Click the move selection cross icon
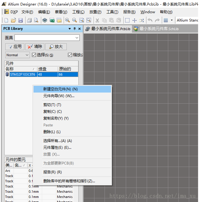199x202 pixels. [134, 20]
